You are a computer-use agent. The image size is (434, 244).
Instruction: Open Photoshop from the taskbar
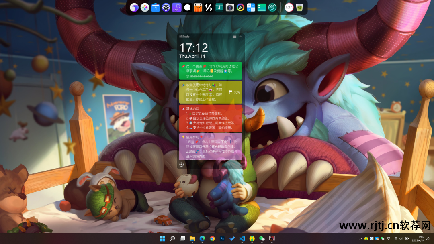pos(222,238)
